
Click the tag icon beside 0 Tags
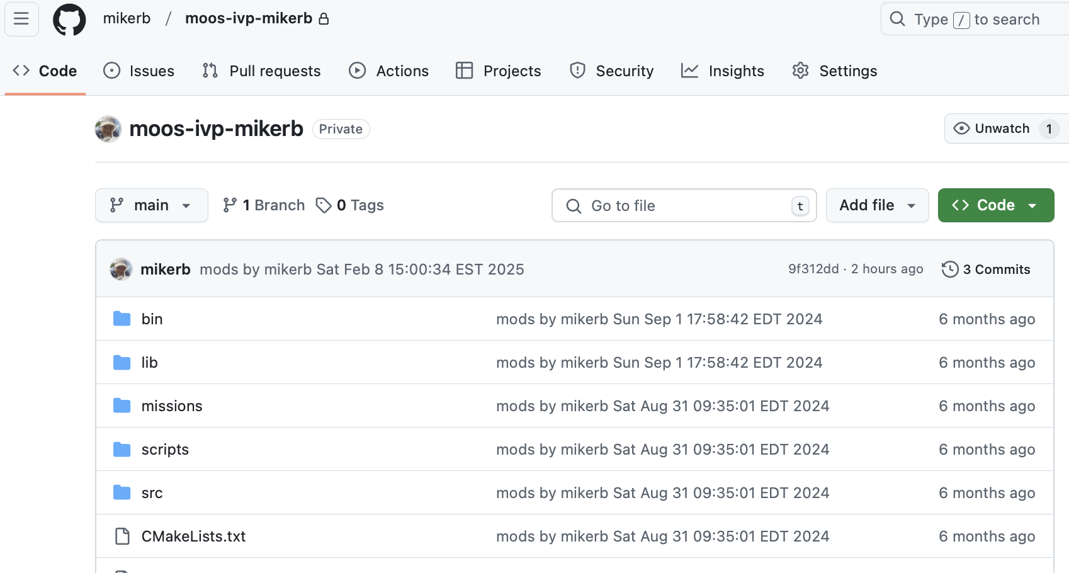[324, 205]
